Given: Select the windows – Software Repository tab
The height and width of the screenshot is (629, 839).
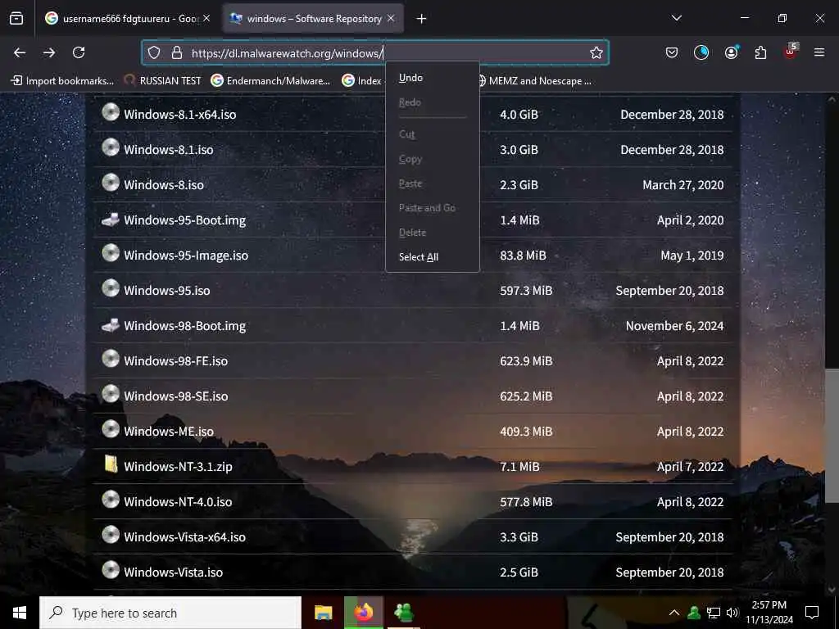Looking at the screenshot, I should tap(313, 18).
